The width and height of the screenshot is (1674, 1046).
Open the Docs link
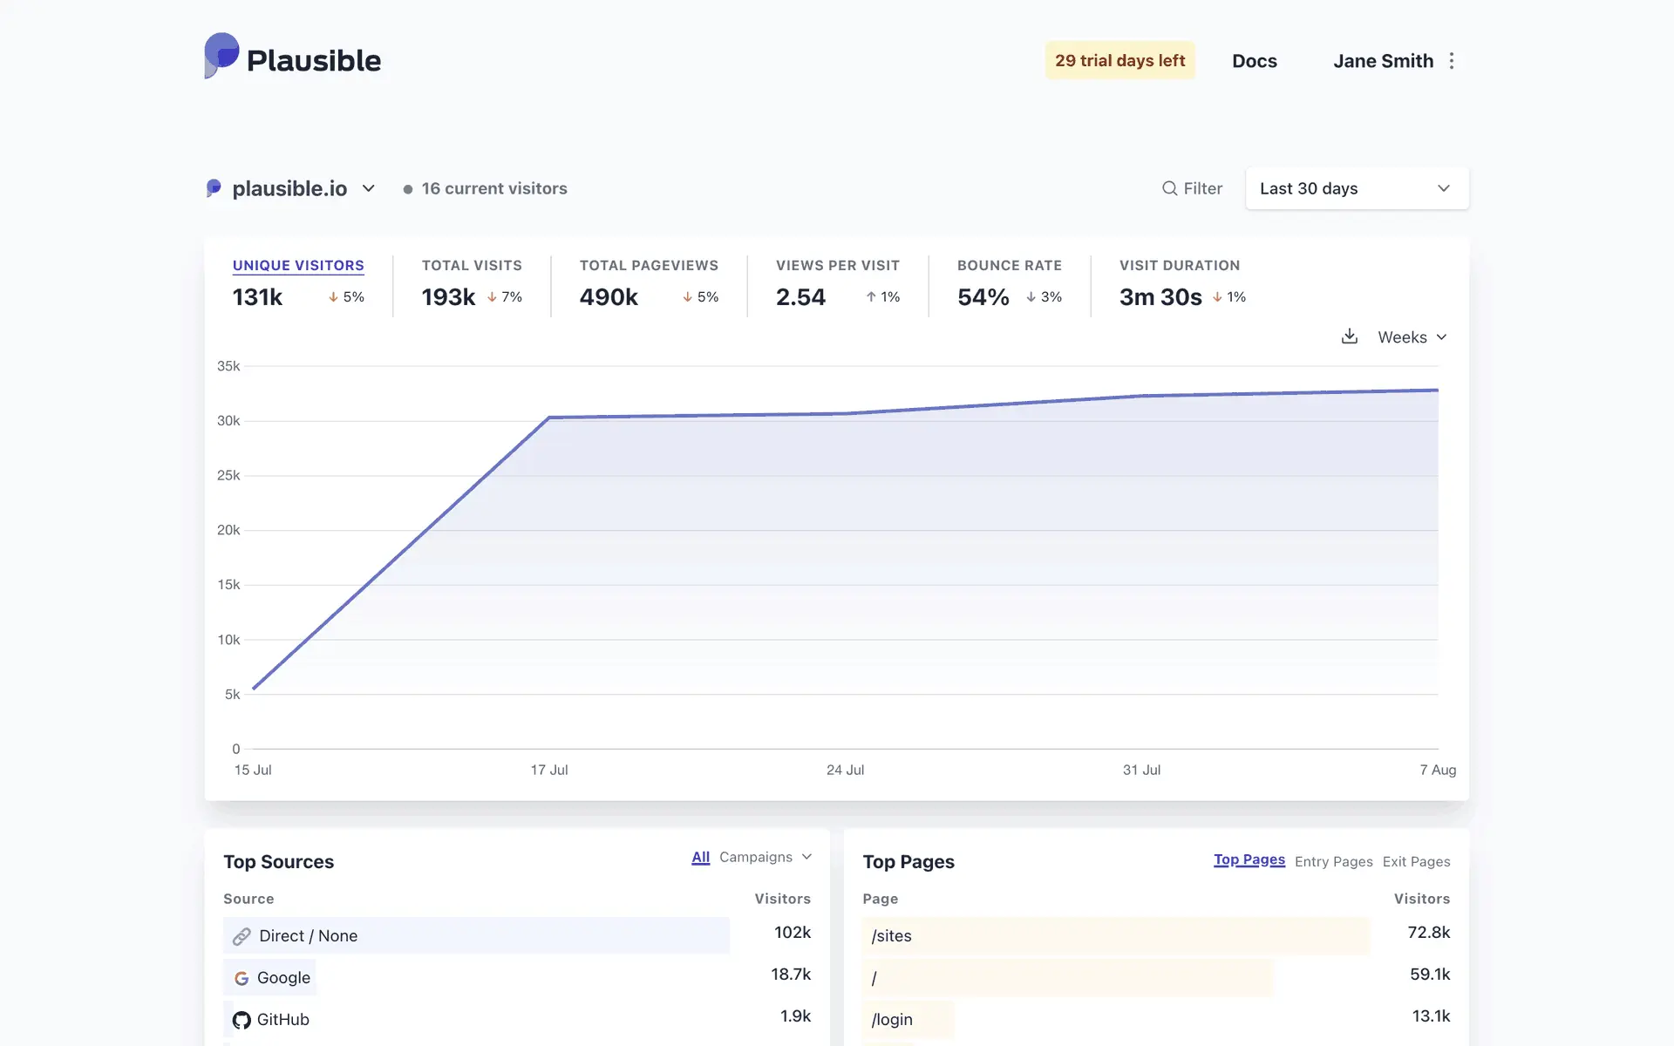point(1254,61)
